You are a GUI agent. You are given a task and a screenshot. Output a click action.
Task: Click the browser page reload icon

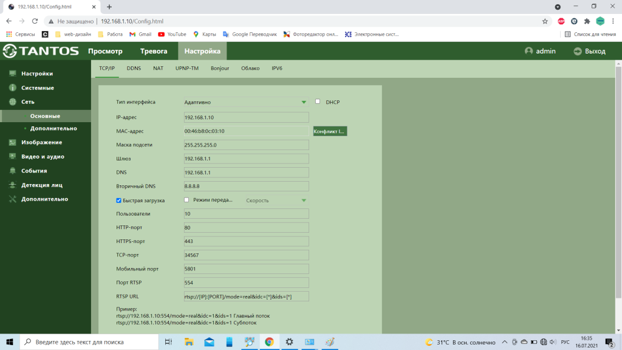point(36,21)
